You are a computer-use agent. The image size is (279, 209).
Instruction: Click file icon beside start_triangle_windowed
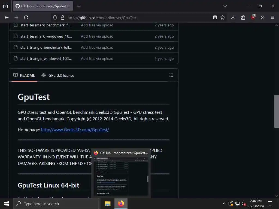click(x=16, y=58)
